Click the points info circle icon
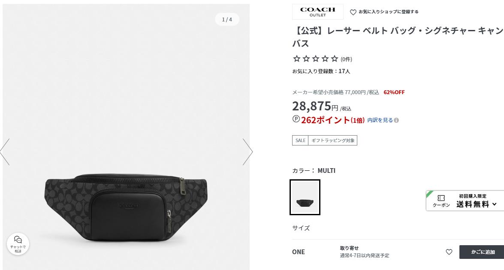Screen dimensions: 504x270 click(x=396, y=120)
